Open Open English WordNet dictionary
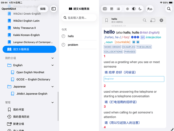174x131 pixels. pos(30,72)
